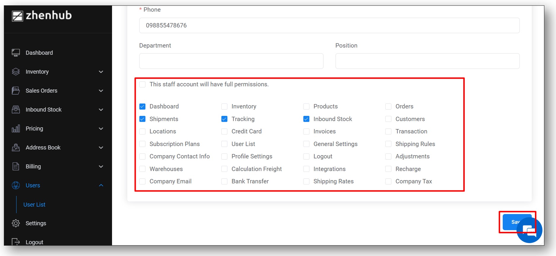Click the Pricing bar chart icon
The height and width of the screenshot is (256, 556).
[16, 129]
